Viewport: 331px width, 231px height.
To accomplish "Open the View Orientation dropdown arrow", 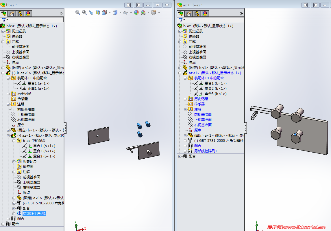I will point(110,13).
